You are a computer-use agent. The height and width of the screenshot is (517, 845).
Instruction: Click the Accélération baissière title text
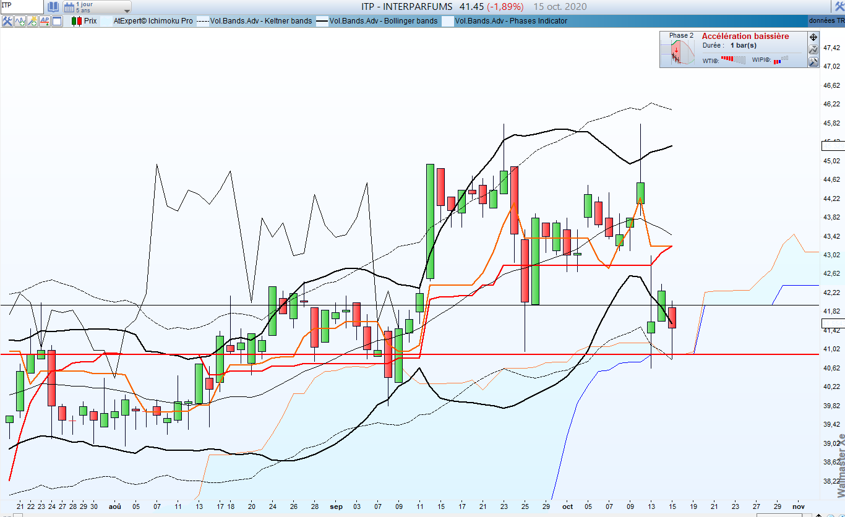745,36
